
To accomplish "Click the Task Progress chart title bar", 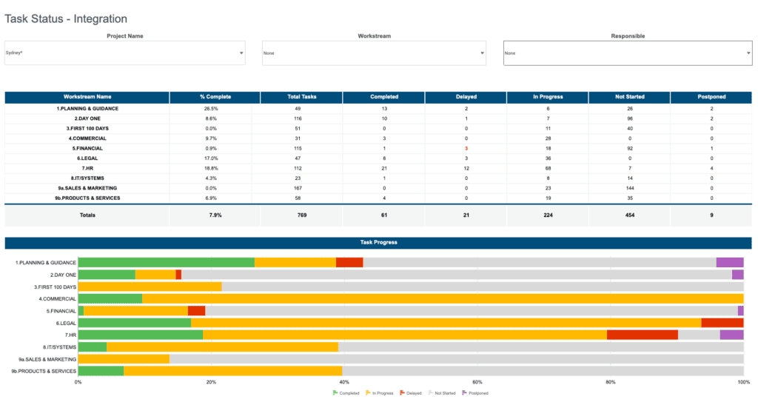I will 378,242.
